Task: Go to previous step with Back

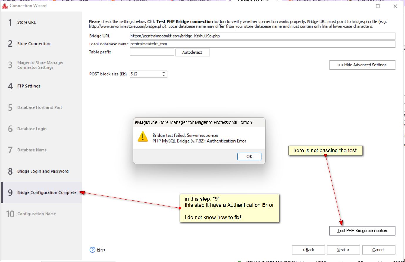Action: pos(308,250)
